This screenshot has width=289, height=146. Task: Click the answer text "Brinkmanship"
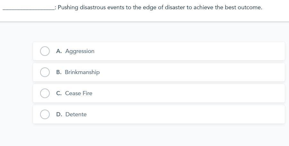click(x=82, y=72)
